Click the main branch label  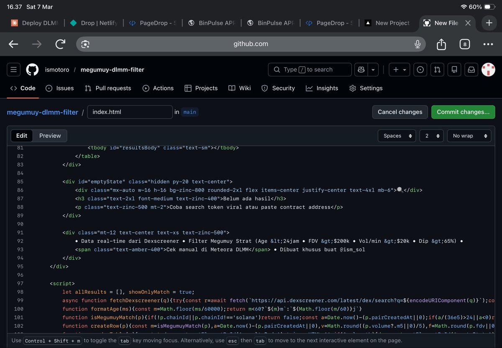click(x=190, y=112)
